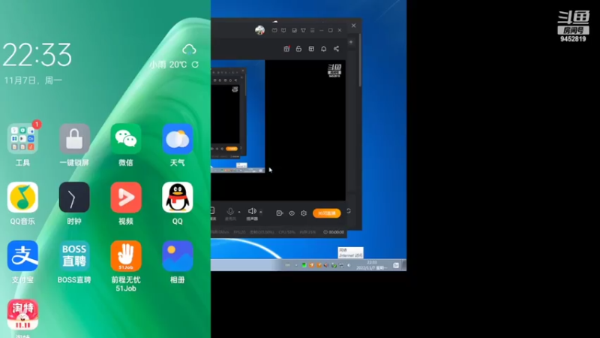Click the calendar icon with red dot
The image size is (600, 338).
(286, 49)
